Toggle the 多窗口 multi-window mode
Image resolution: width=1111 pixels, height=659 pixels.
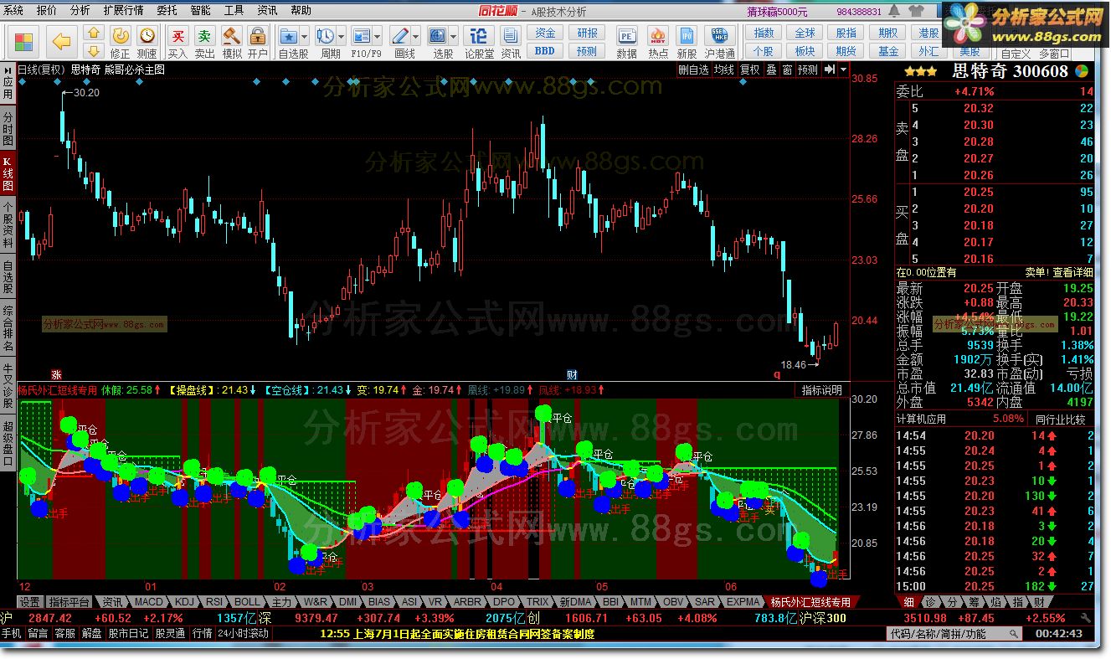[1055, 54]
